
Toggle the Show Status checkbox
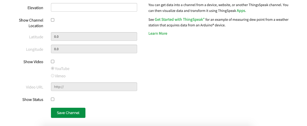[x=53, y=99]
